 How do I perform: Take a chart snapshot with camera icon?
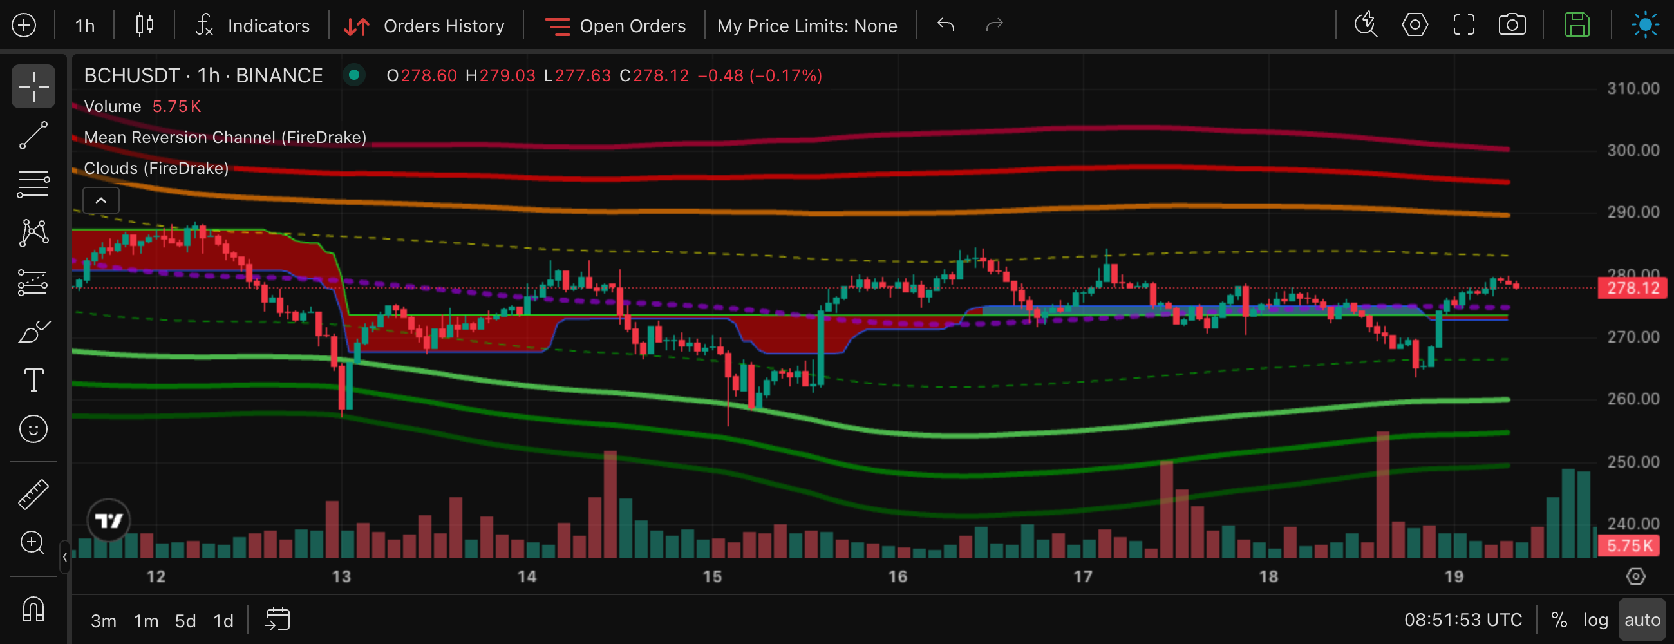pyautogui.click(x=1512, y=25)
